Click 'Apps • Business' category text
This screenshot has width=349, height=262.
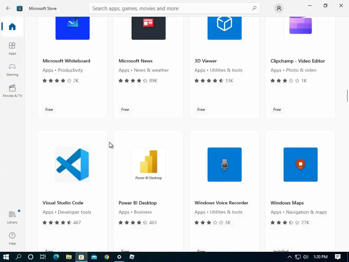point(135,212)
